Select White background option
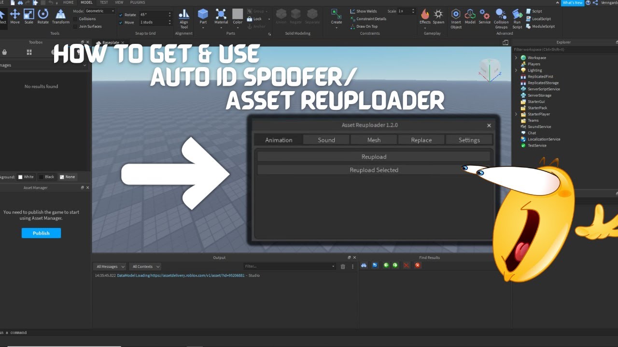618x347 pixels. coord(26,177)
